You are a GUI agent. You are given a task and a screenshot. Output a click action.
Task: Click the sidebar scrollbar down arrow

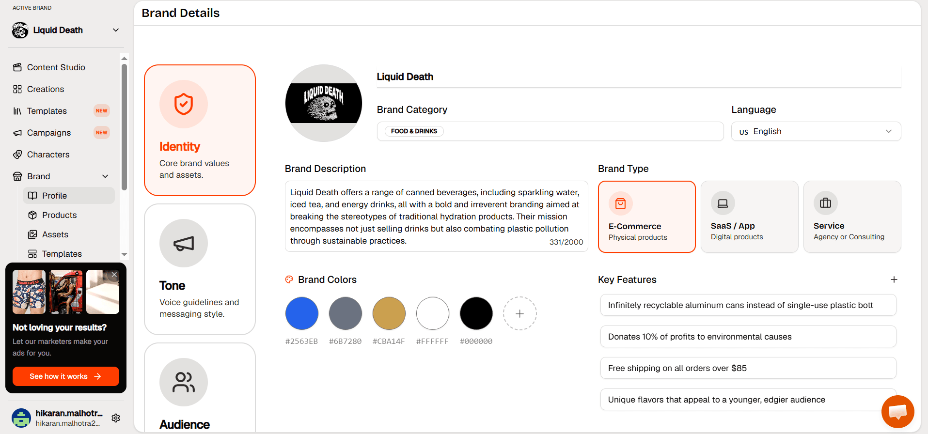coord(125,254)
